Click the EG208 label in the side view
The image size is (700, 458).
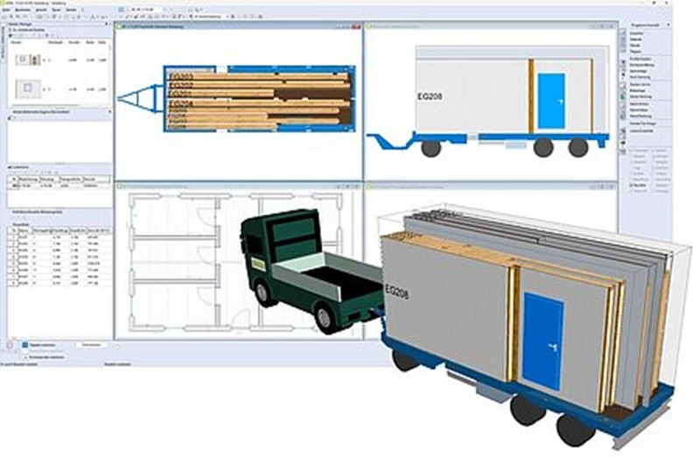(x=431, y=96)
